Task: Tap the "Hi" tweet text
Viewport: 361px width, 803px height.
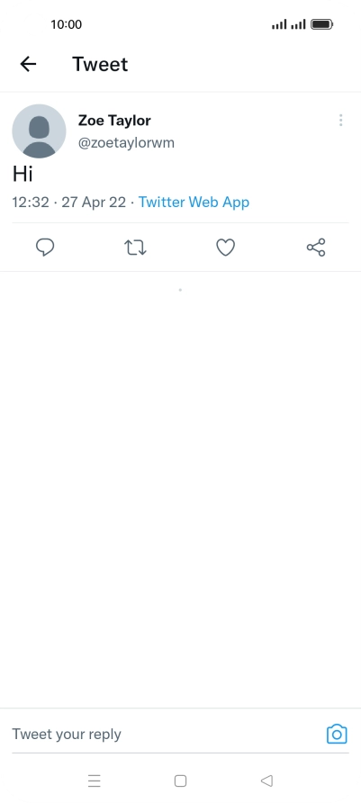Action: (23, 174)
